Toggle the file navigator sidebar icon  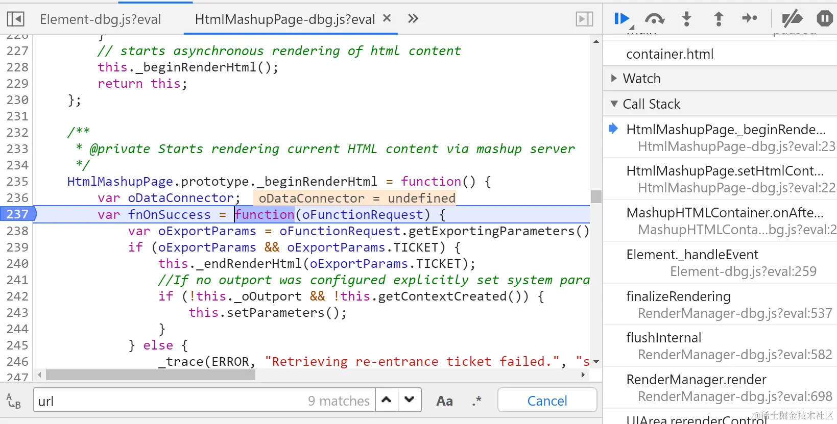[15, 19]
